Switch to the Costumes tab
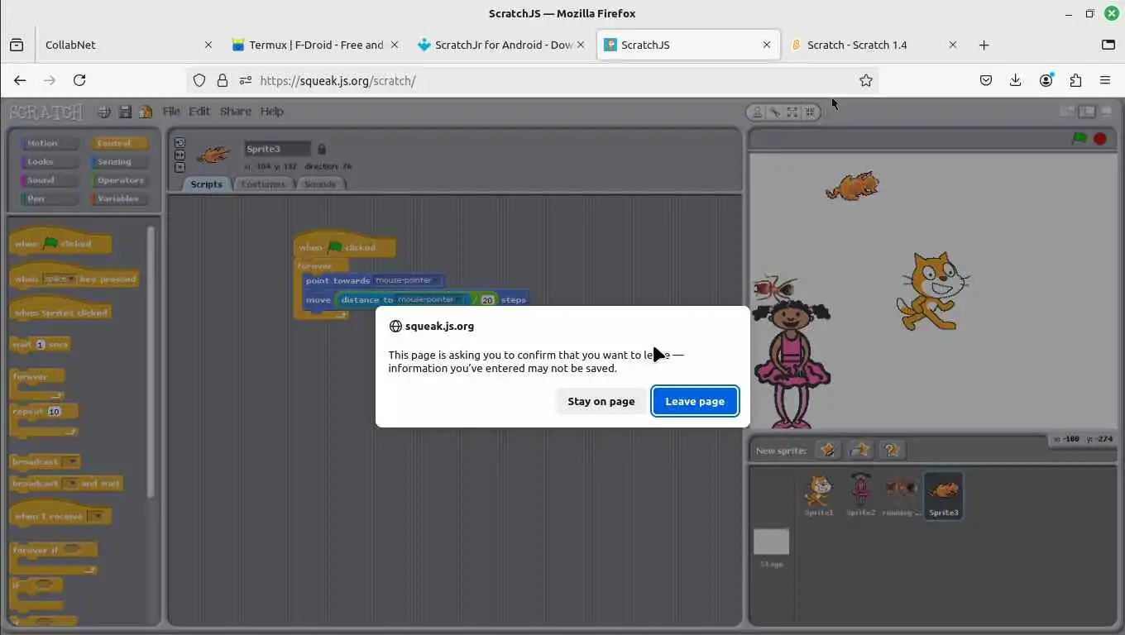This screenshot has width=1125, height=635. click(x=263, y=184)
